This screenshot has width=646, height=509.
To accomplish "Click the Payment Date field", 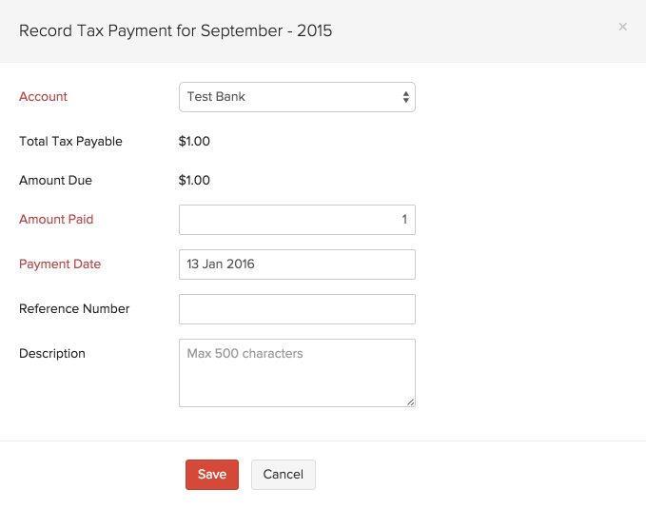I will tap(297, 264).
